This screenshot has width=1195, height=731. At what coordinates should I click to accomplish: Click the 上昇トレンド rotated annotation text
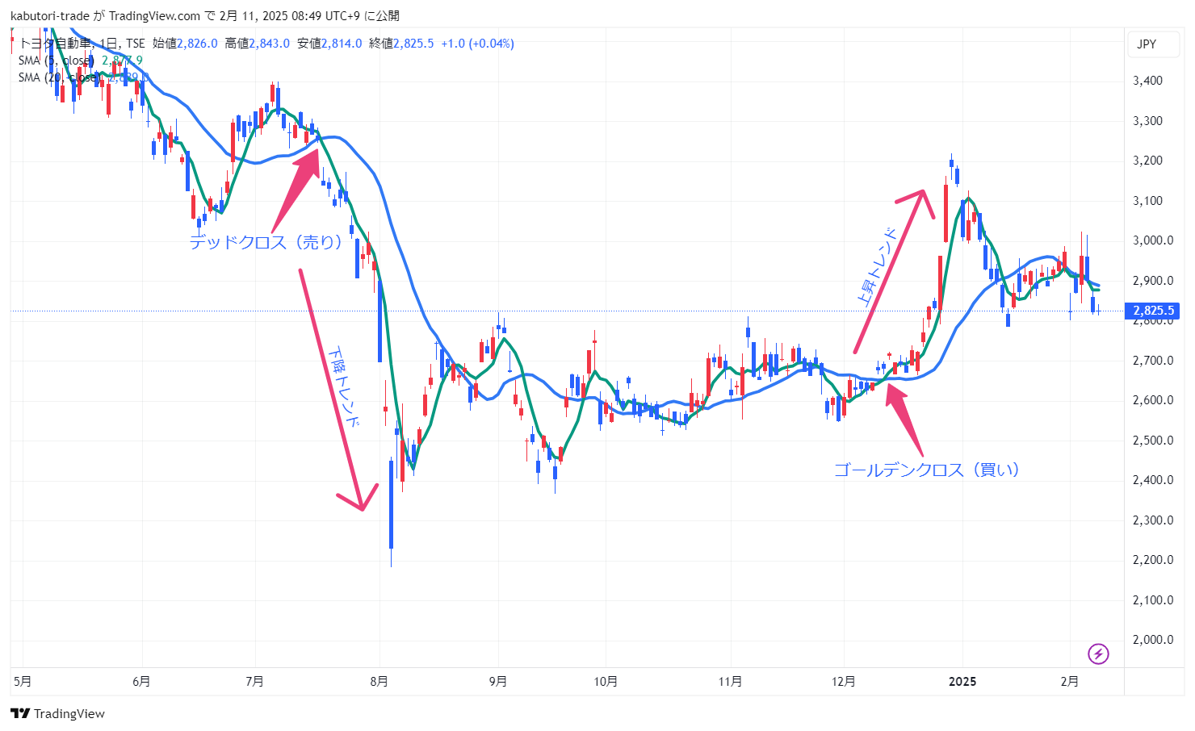point(877,266)
